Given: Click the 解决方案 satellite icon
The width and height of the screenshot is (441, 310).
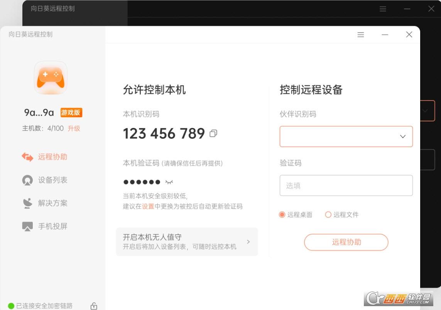Looking at the screenshot, I should 27,203.
